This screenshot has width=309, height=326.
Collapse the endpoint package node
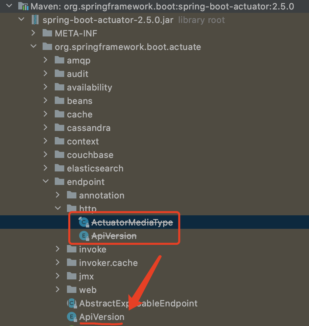pos(46,181)
